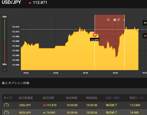Click the 112.870 entry price label on chart
147x115 pixels.
coord(95,40)
